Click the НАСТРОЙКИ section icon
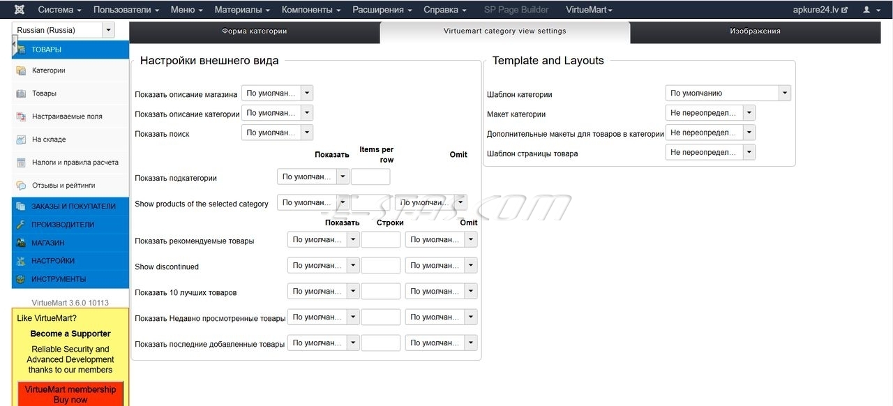Image resolution: width=893 pixels, height=406 pixels. [20, 261]
